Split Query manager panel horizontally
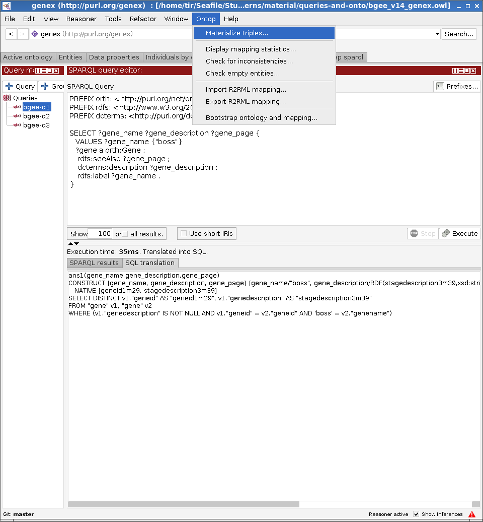Image resolution: width=483 pixels, height=522 pixels. (x=44, y=71)
